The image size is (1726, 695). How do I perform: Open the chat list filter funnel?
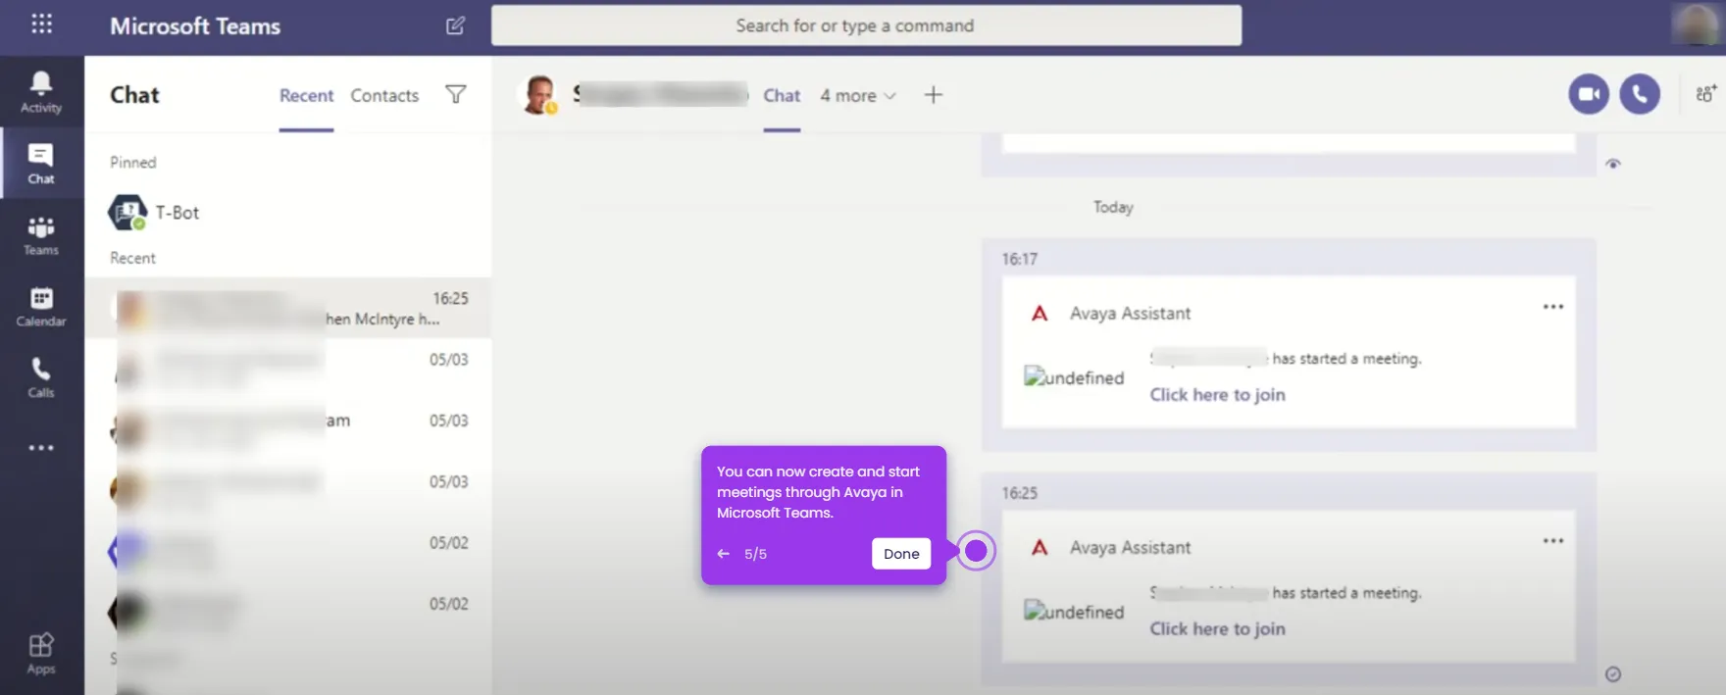coord(456,94)
